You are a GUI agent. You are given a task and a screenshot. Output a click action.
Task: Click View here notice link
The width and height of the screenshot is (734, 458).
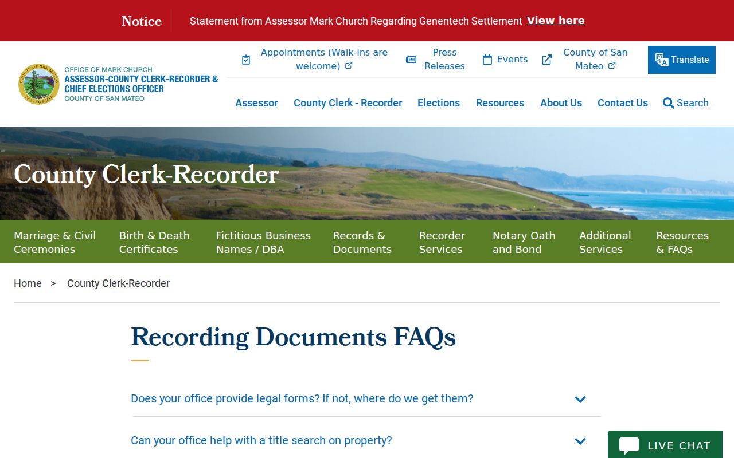[x=556, y=21]
